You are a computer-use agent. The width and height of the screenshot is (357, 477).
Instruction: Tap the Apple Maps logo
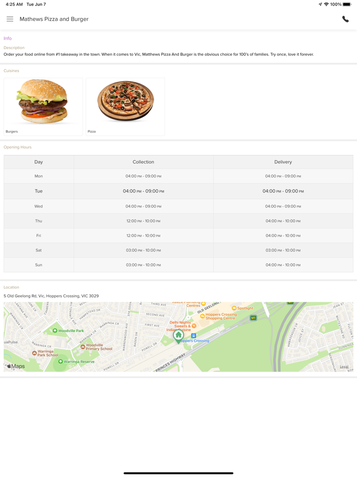click(x=16, y=366)
